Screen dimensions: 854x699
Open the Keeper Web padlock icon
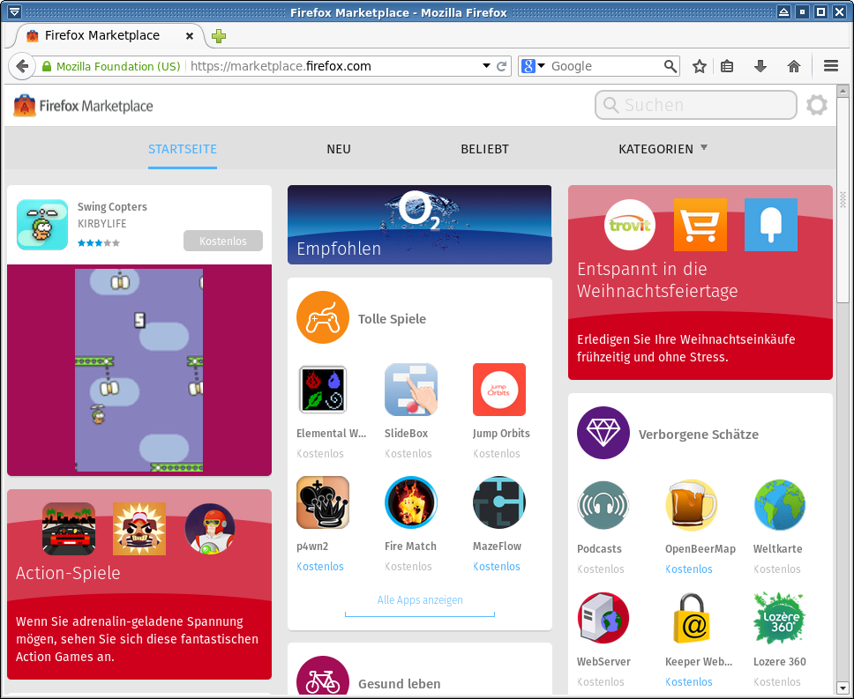pos(691,618)
